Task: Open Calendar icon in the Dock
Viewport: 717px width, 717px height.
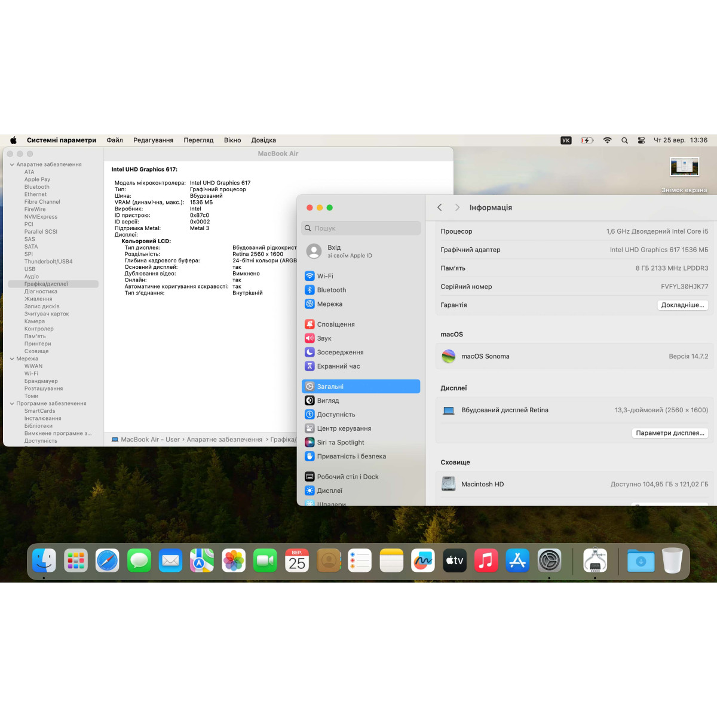Action: click(297, 560)
